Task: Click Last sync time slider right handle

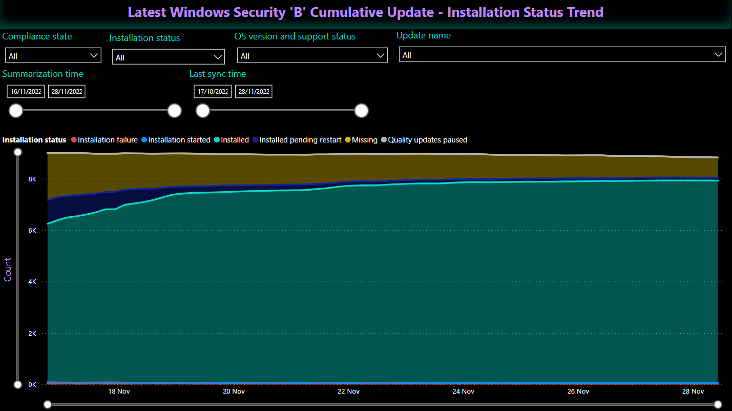Action: [x=362, y=111]
